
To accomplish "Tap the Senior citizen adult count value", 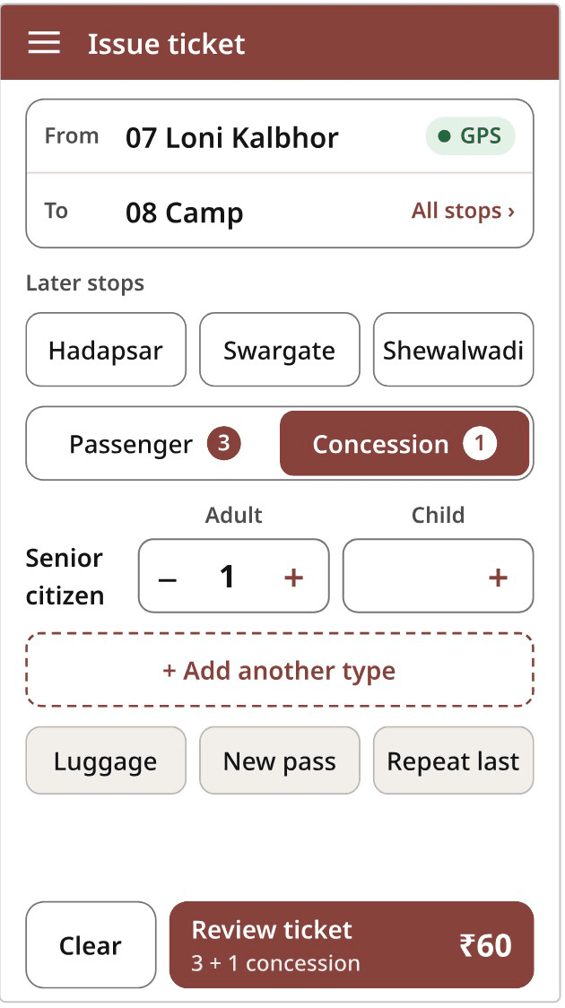I will [x=227, y=577].
